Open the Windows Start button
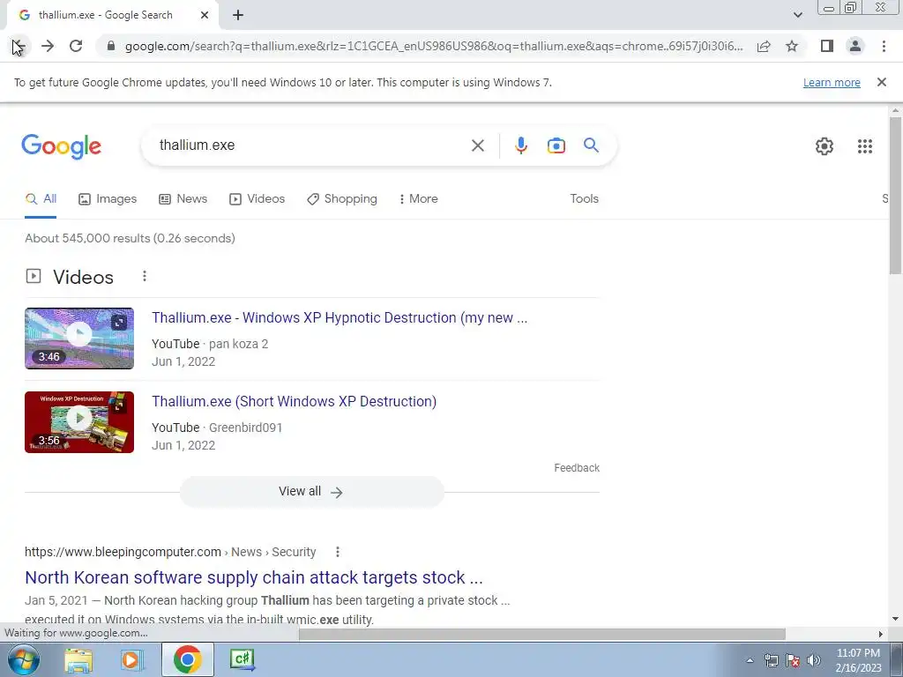 pyautogui.click(x=24, y=659)
